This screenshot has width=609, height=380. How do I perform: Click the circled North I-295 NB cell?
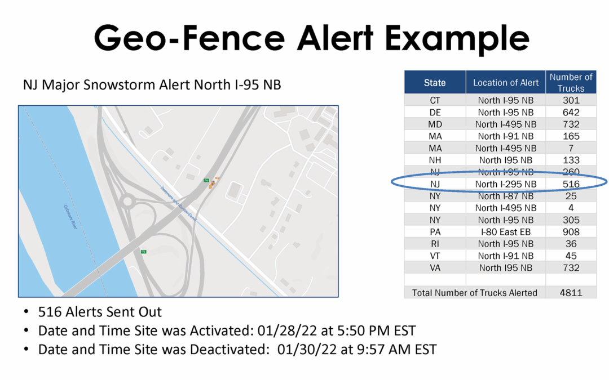coord(505,184)
